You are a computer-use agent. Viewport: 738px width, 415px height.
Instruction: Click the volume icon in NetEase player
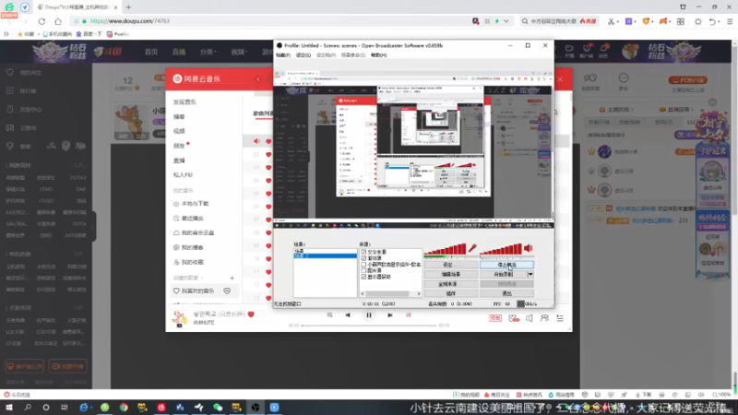coord(530,318)
